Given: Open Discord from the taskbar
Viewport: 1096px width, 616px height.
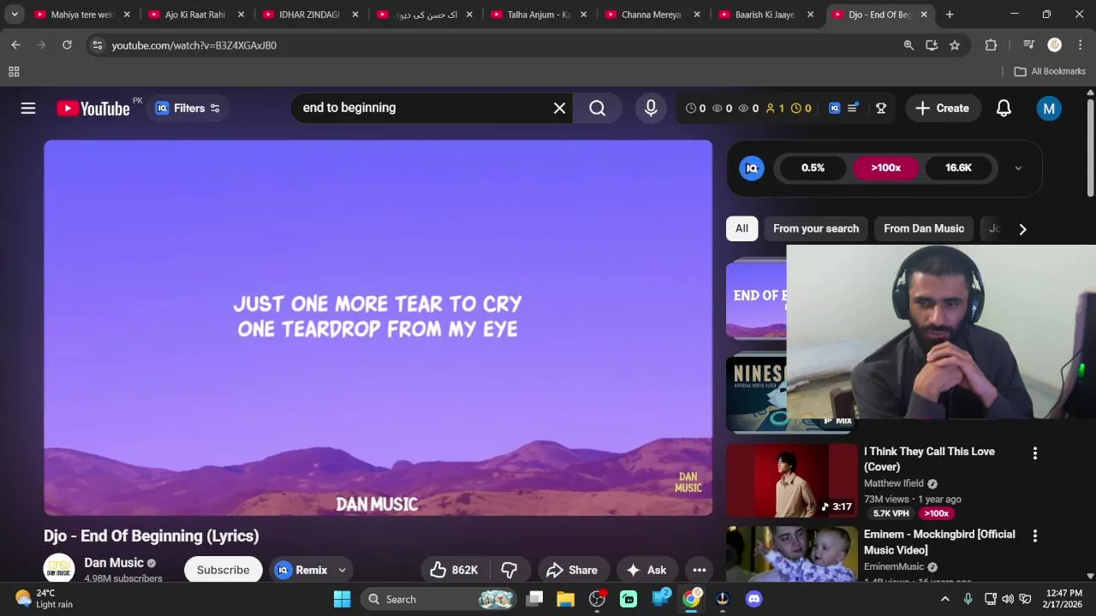Looking at the screenshot, I should tap(753, 599).
